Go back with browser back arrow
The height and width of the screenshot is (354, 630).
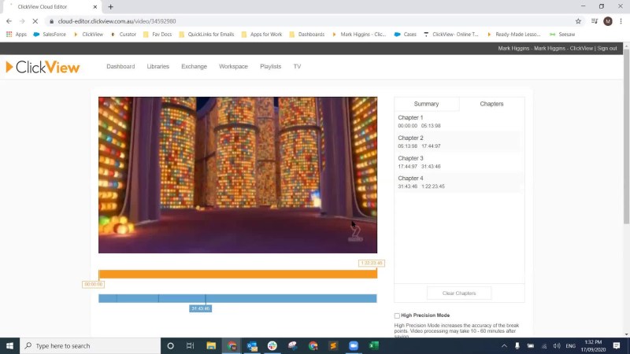tap(9, 21)
